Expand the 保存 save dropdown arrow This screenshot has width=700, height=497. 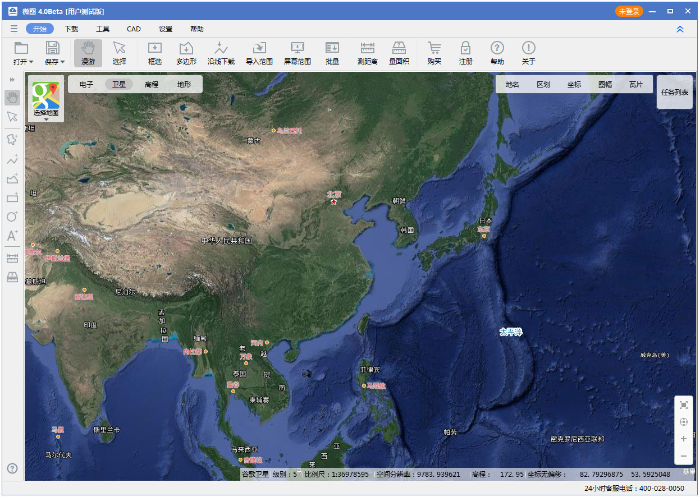pos(63,62)
